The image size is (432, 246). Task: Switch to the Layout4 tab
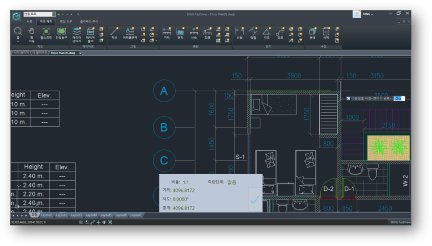point(91,215)
